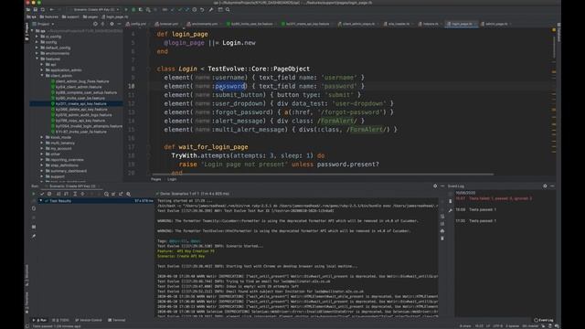This screenshot has height=329, width=585.
Task: Click Expand All icon in Run toolbar
Action: [75, 194]
